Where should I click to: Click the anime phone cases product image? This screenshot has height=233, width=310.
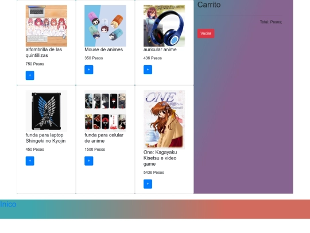tap(105, 111)
